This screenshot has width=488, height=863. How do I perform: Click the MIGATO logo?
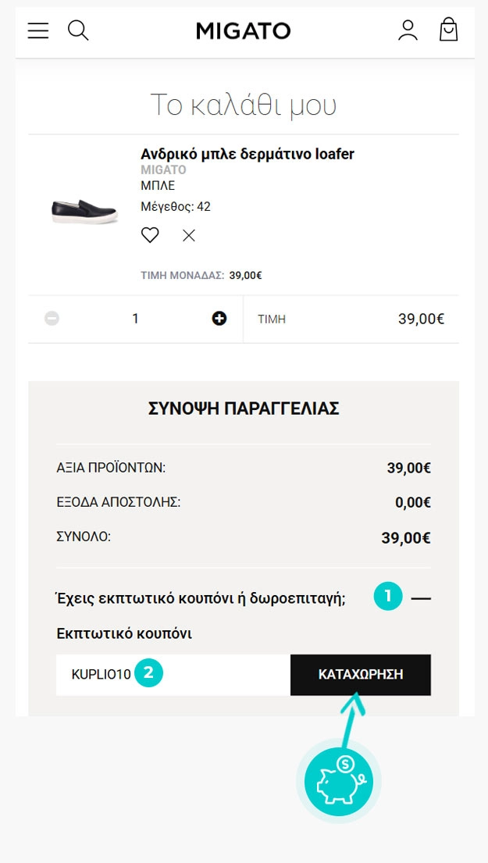pyautogui.click(x=243, y=31)
